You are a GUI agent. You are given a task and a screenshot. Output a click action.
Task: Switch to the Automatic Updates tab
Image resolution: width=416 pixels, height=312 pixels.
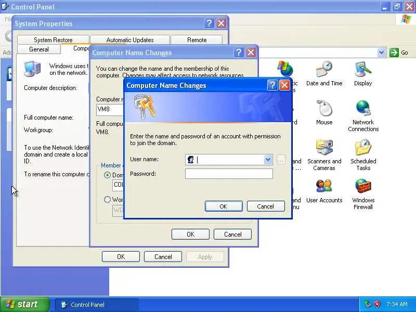129,40
